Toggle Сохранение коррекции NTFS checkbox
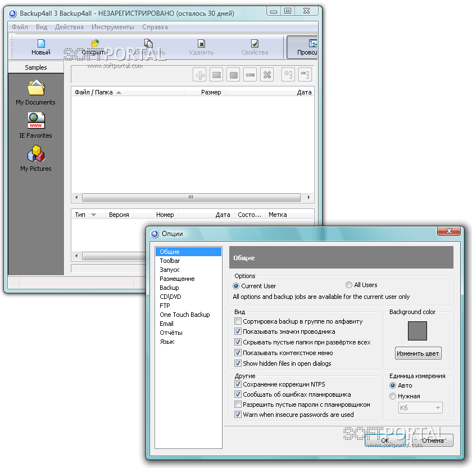472x468 pixels. [x=238, y=384]
